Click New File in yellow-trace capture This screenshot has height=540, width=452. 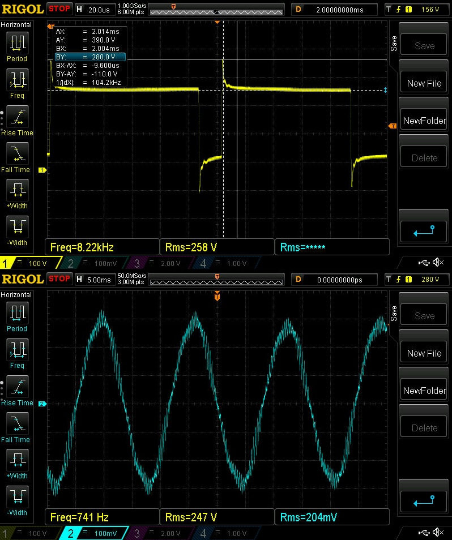click(x=424, y=83)
